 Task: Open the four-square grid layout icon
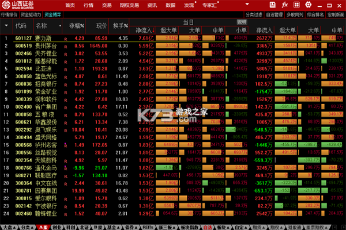pyautogui.click(x=296, y=5)
